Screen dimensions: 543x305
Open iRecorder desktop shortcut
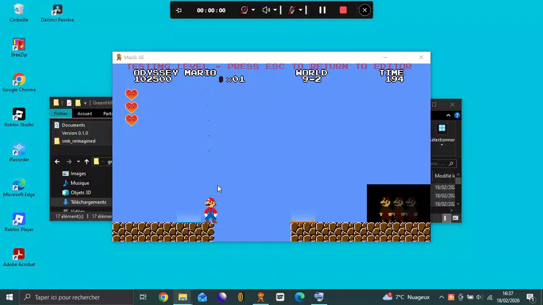(19, 152)
